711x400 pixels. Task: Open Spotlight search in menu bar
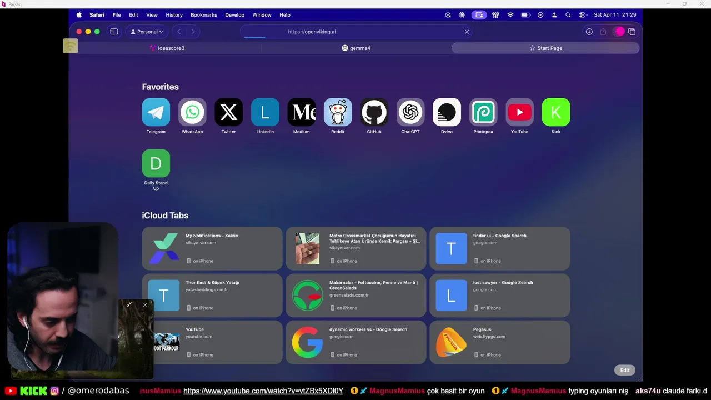568,15
